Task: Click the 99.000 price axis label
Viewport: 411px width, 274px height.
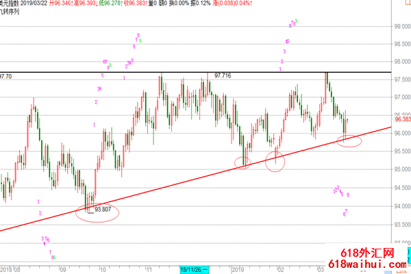Action: [402, 26]
